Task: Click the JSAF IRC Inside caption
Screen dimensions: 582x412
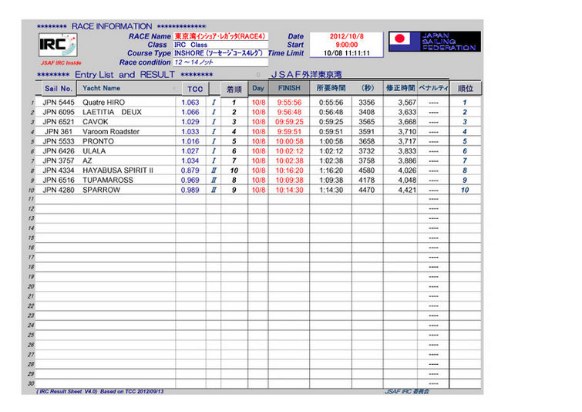Action: pos(61,62)
